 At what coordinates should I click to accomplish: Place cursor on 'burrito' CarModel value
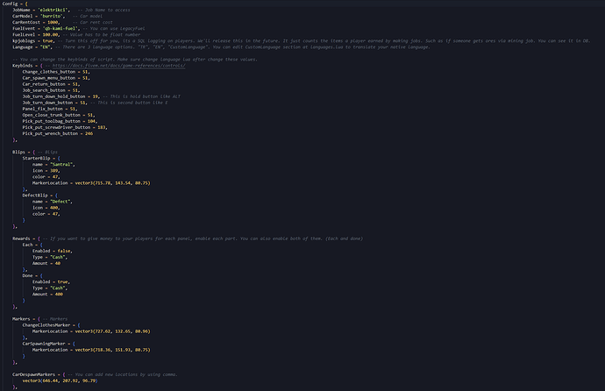50,16
